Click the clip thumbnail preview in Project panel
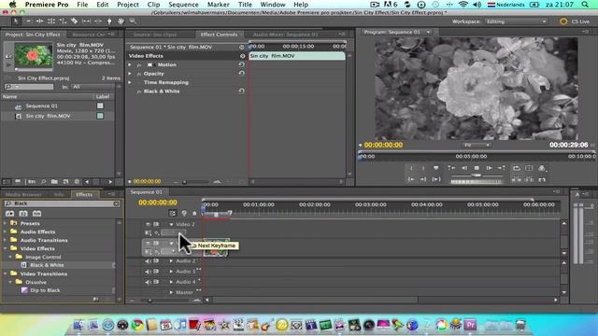 tap(34, 56)
